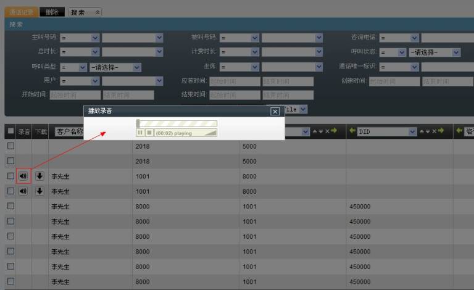Click the volume ramp in the audio player
This screenshot has width=474, height=290.
pos(210,133)
